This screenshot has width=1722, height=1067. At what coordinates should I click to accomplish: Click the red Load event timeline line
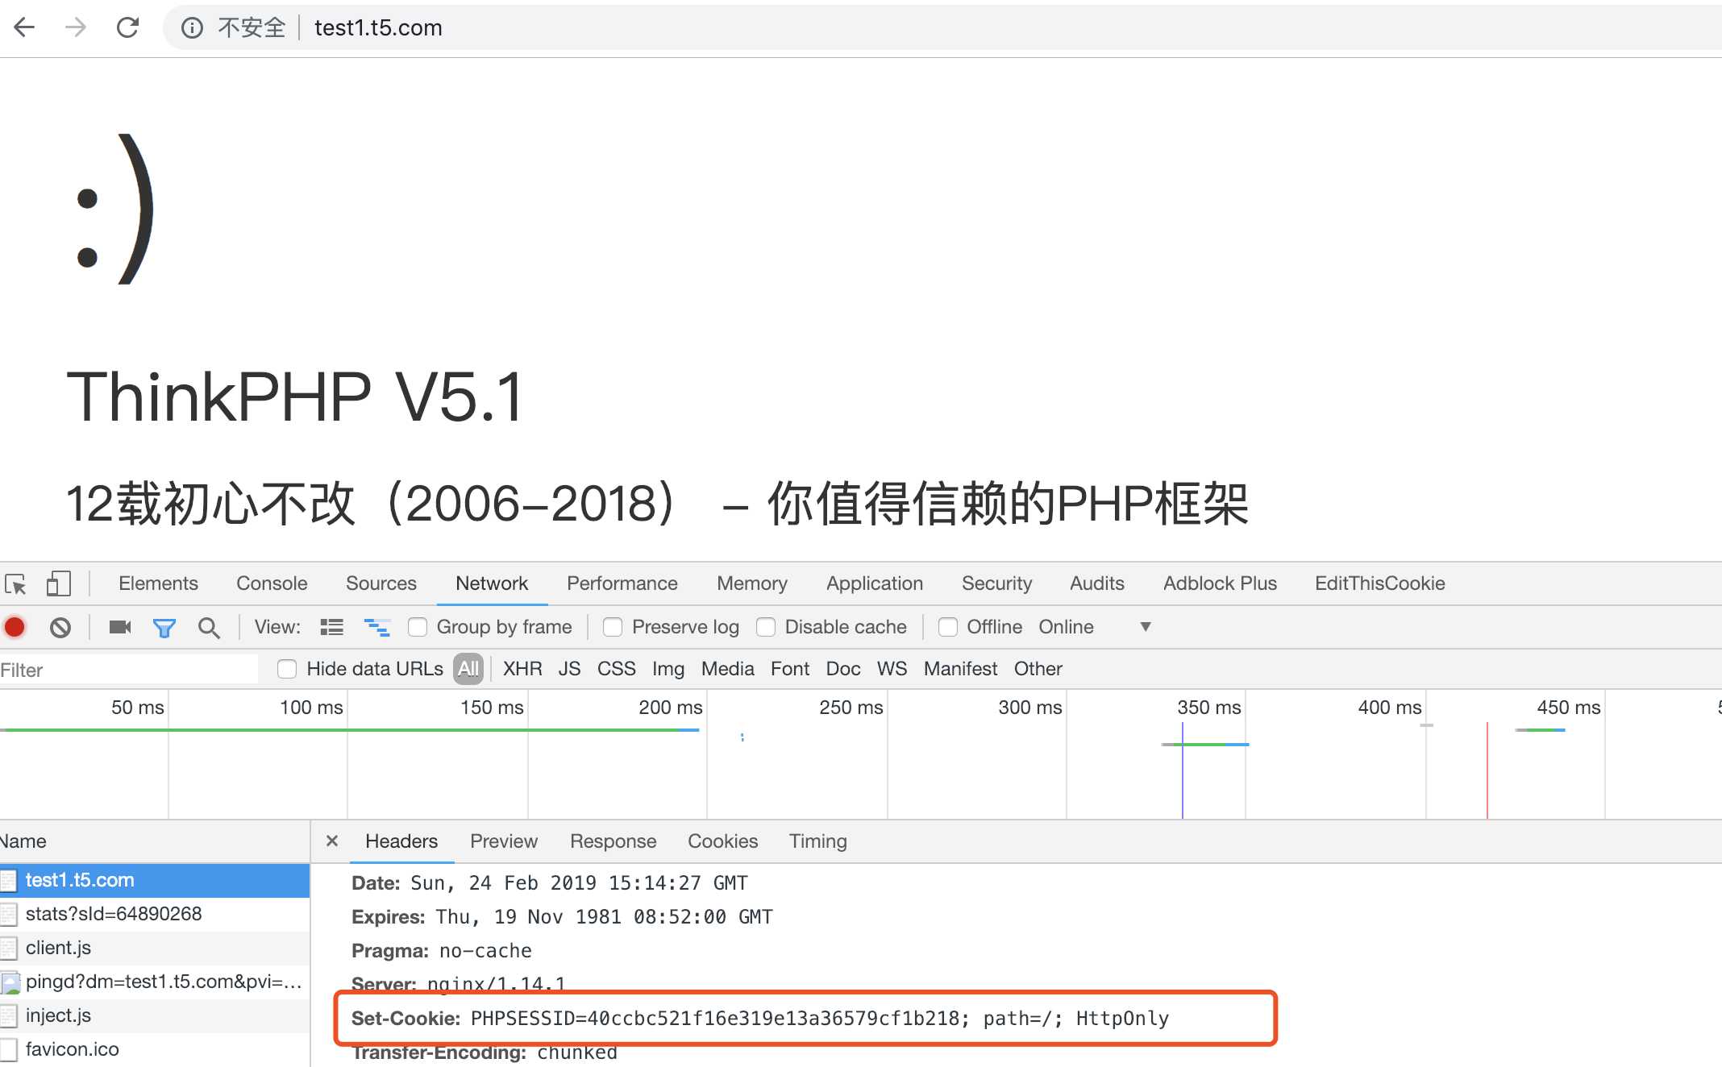pyautogui.click(x=1487, y=770)
